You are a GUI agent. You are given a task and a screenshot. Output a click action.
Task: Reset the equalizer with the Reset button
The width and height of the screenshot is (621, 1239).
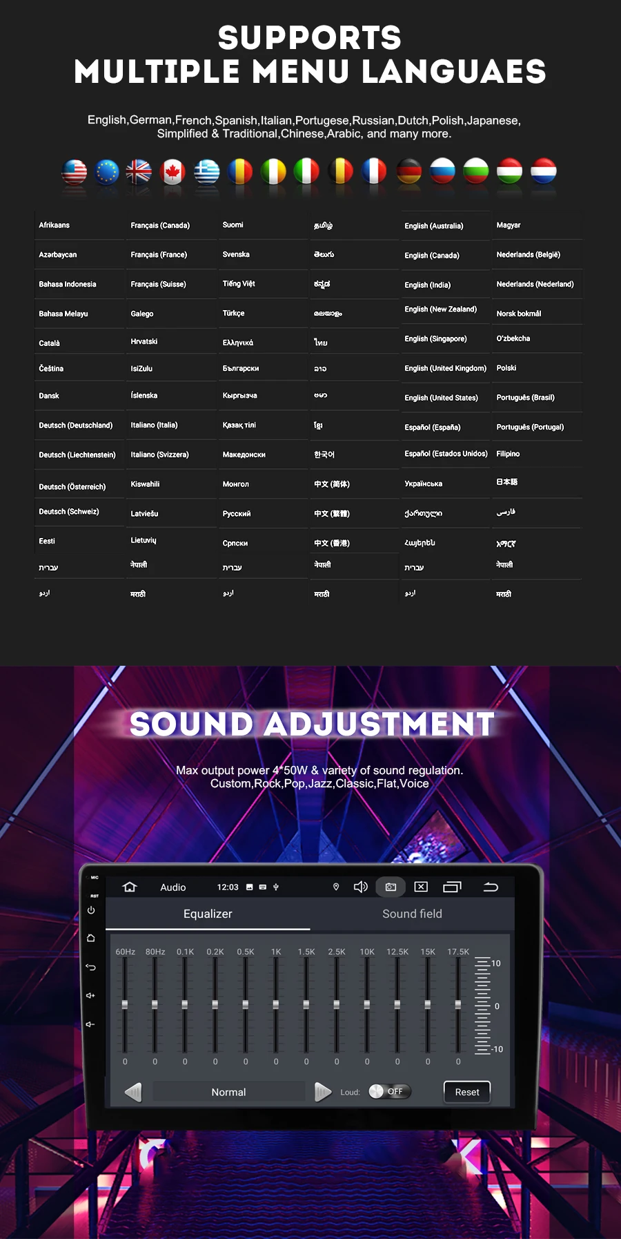(467, 1092)
